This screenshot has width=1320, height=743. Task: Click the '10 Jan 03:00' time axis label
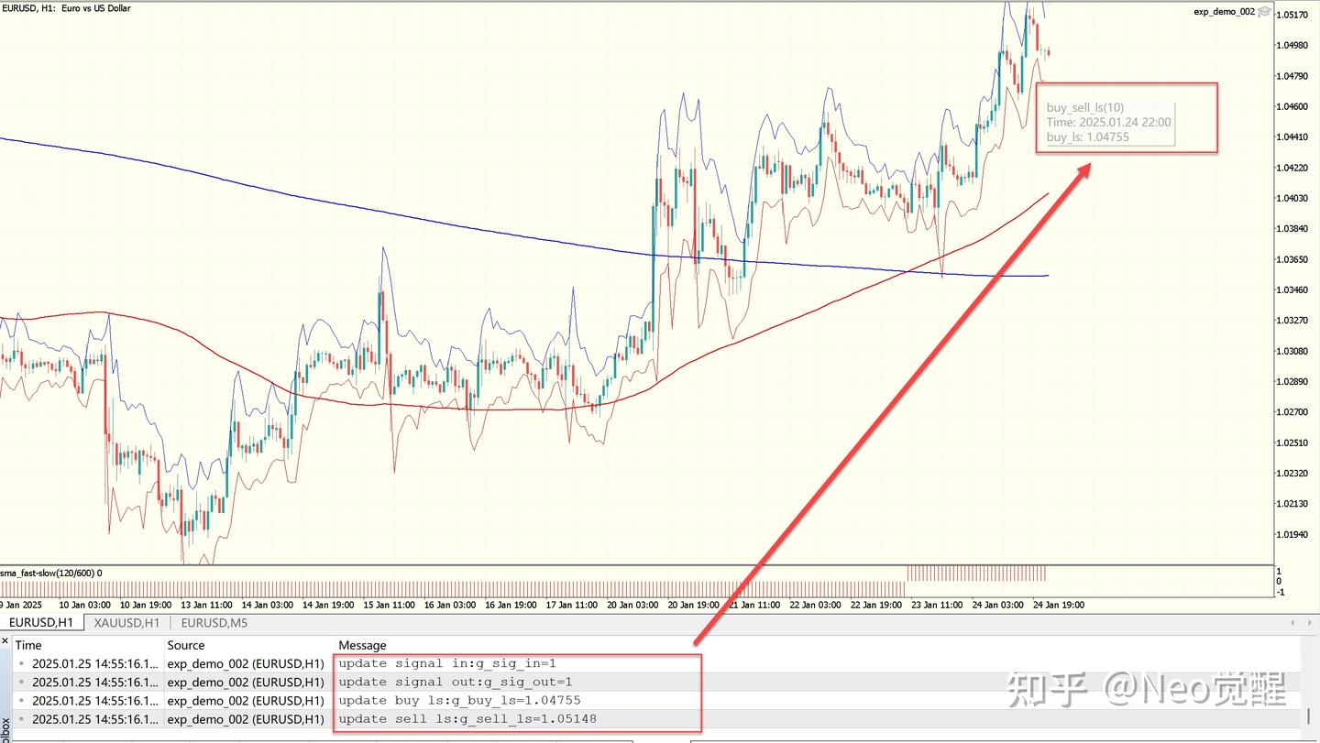click(85, 605)
